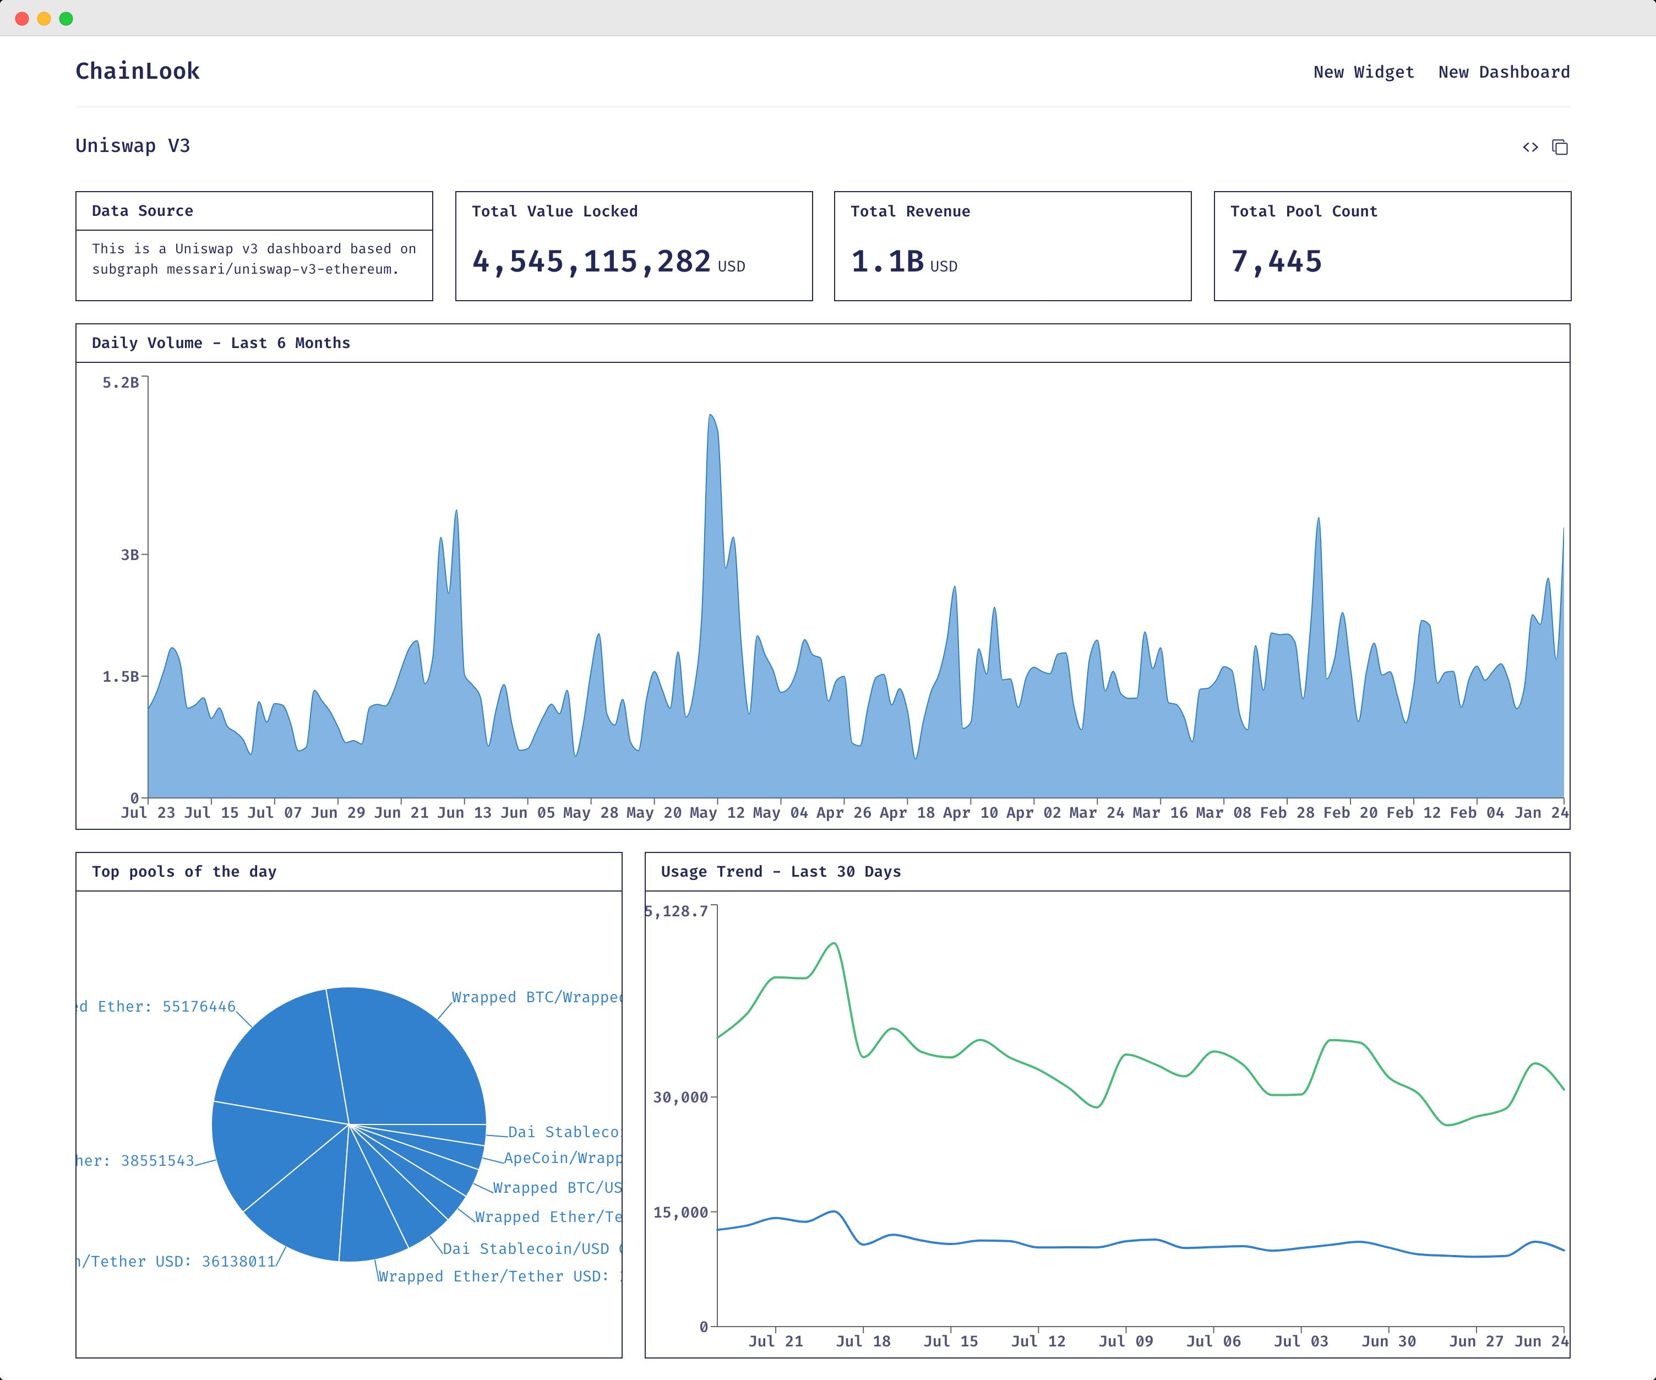
Task: Click the 15,000 y-axis label
Action: point(680,1212)
